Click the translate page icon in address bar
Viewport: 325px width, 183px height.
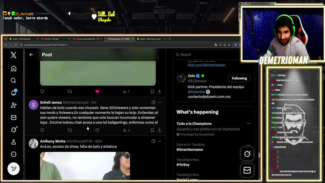click(216, 45)
